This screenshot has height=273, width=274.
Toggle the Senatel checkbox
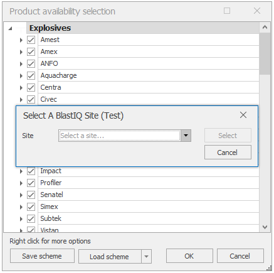(31, 195)
